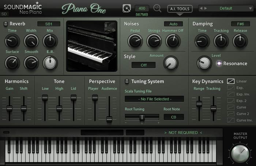Open the Style dropdown showing Off
Screen dimensions: 256x166
tap(143, 65)
